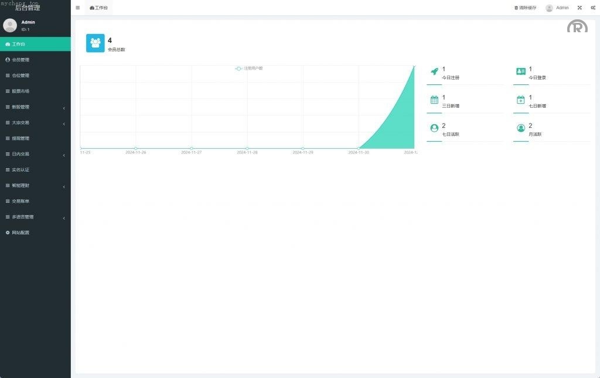Click the fullscreen icon in top bar

click(579, 8)
